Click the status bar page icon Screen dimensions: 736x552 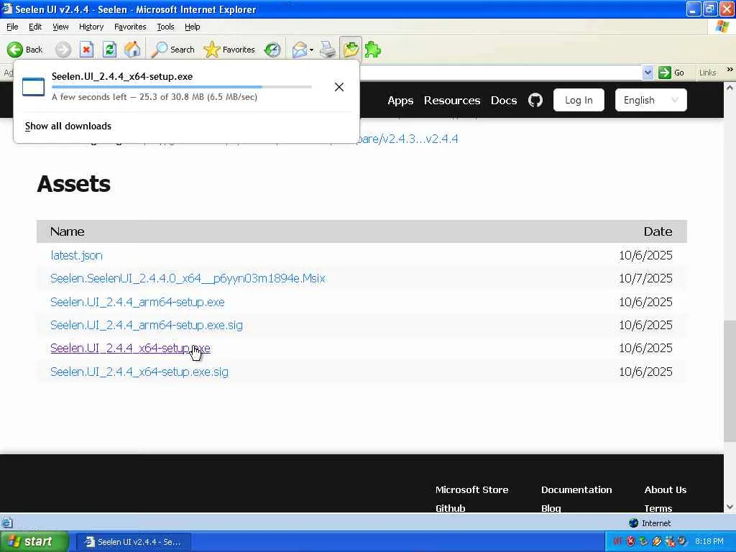coord(6,523)
